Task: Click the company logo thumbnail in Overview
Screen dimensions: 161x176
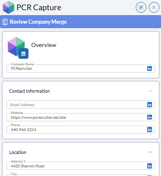Action: tap(16, 47)
